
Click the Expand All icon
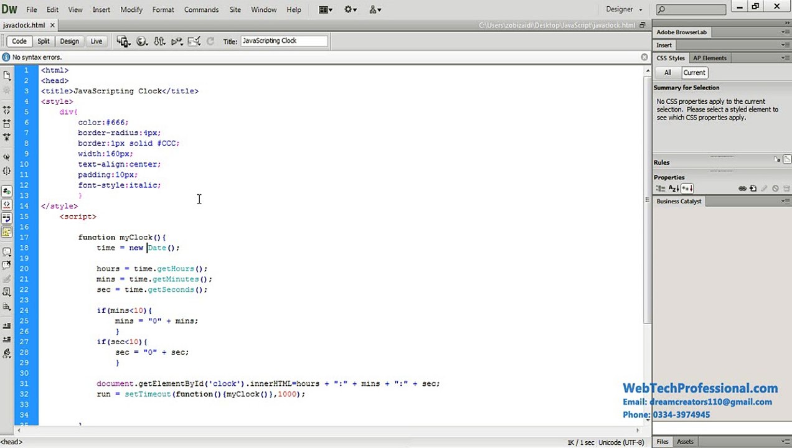(7, 137)
